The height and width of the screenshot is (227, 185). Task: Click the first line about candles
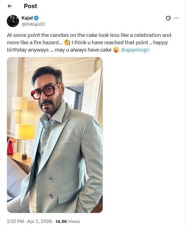[x=89, y=35]
